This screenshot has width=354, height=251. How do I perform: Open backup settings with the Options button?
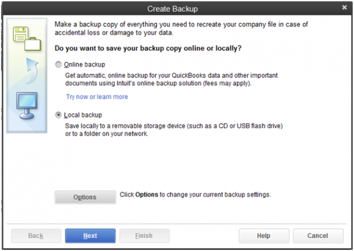(85, 197)
